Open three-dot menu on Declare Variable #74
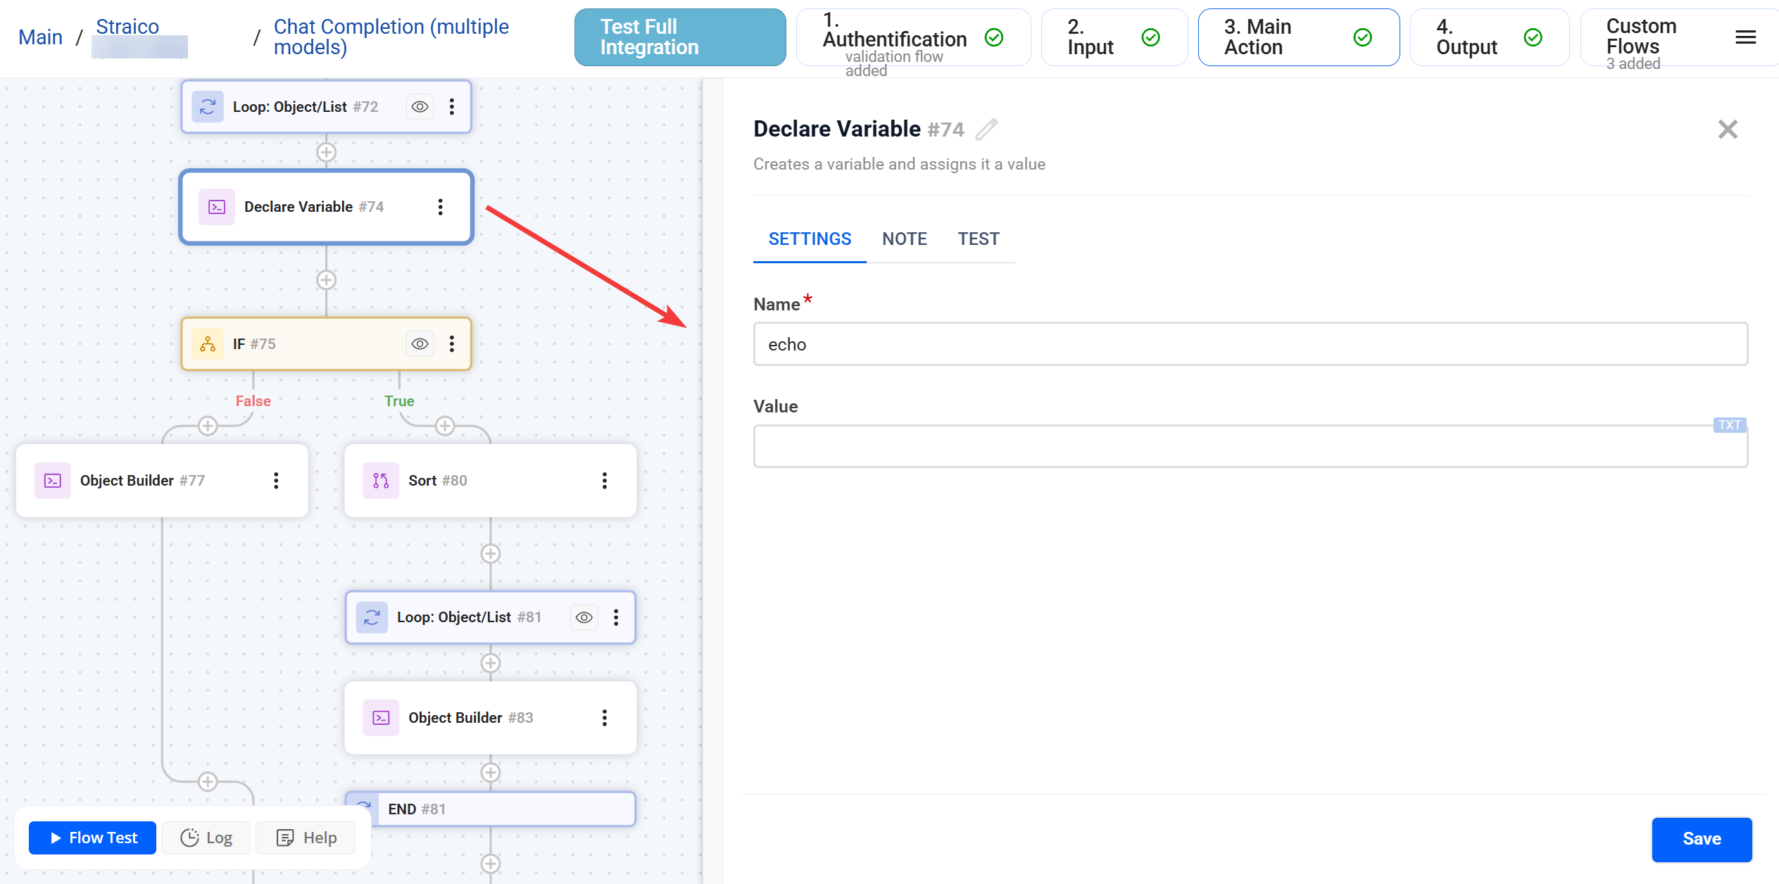The image size is (1779, 884). [x=440, y=207]
